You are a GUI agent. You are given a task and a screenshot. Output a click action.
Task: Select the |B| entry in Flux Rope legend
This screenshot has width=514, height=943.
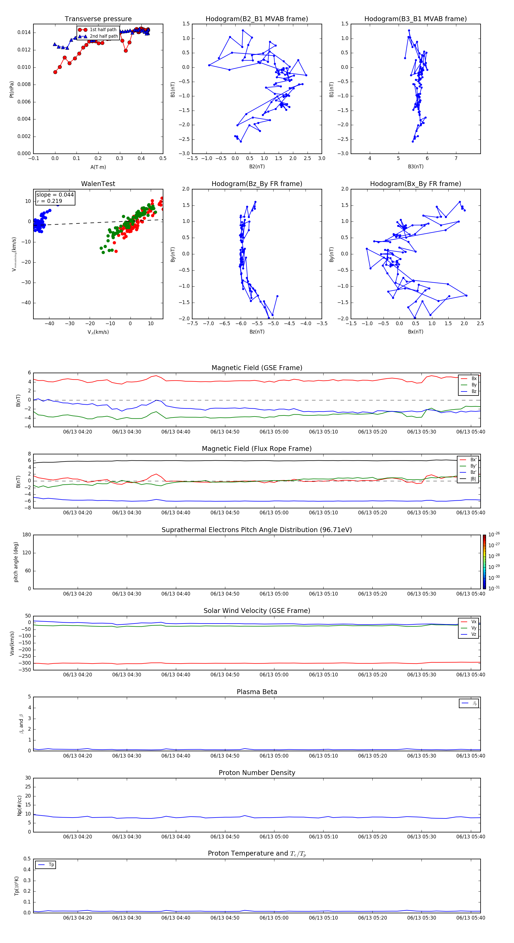click(468, 479)
